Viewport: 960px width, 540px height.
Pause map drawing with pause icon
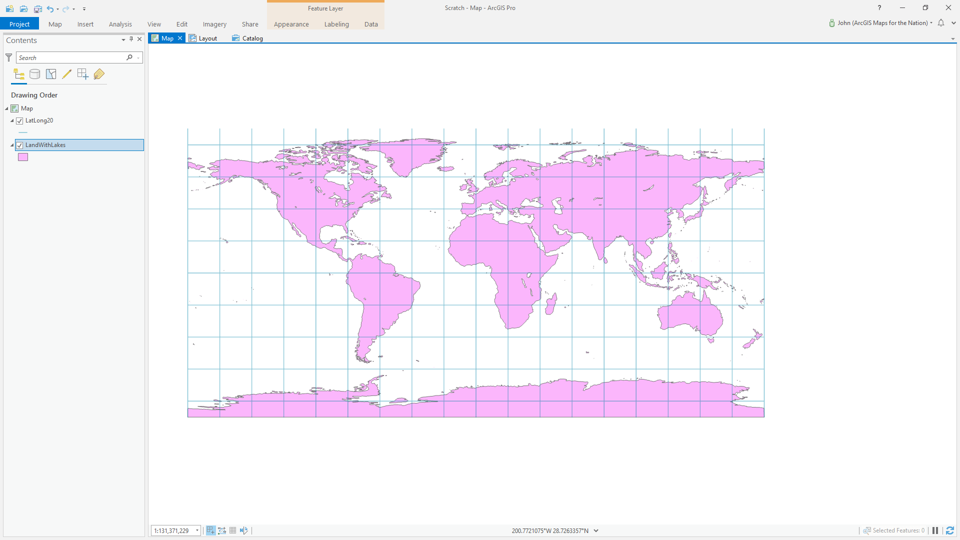point(935,530)
